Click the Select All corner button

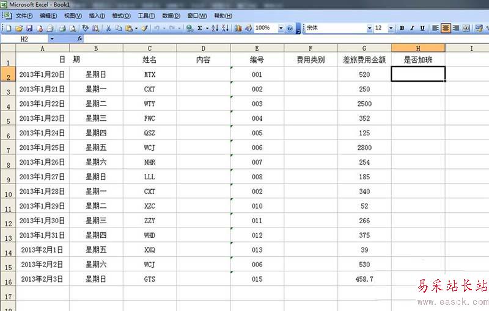click(8, 48)
